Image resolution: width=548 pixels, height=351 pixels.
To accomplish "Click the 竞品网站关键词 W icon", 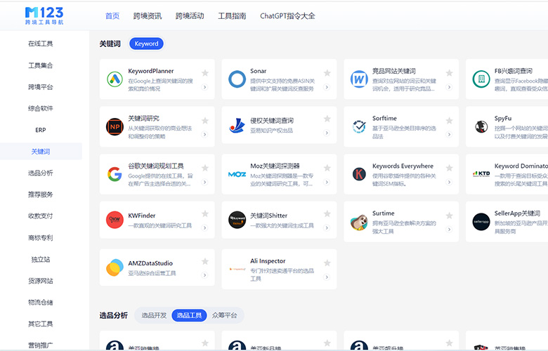I will (x=359, y=79).
